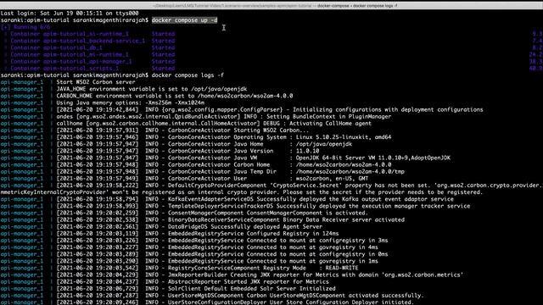Click the DefaultCryptoProviderComponent log line
The image size is (543, 305).
(x=271, y=189)
